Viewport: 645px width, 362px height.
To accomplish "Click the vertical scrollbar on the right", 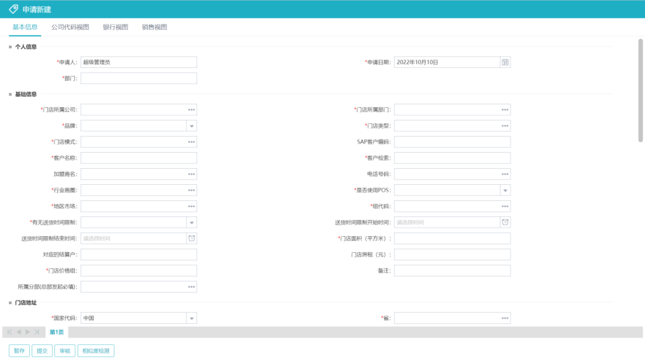I will tap(641, 89).
